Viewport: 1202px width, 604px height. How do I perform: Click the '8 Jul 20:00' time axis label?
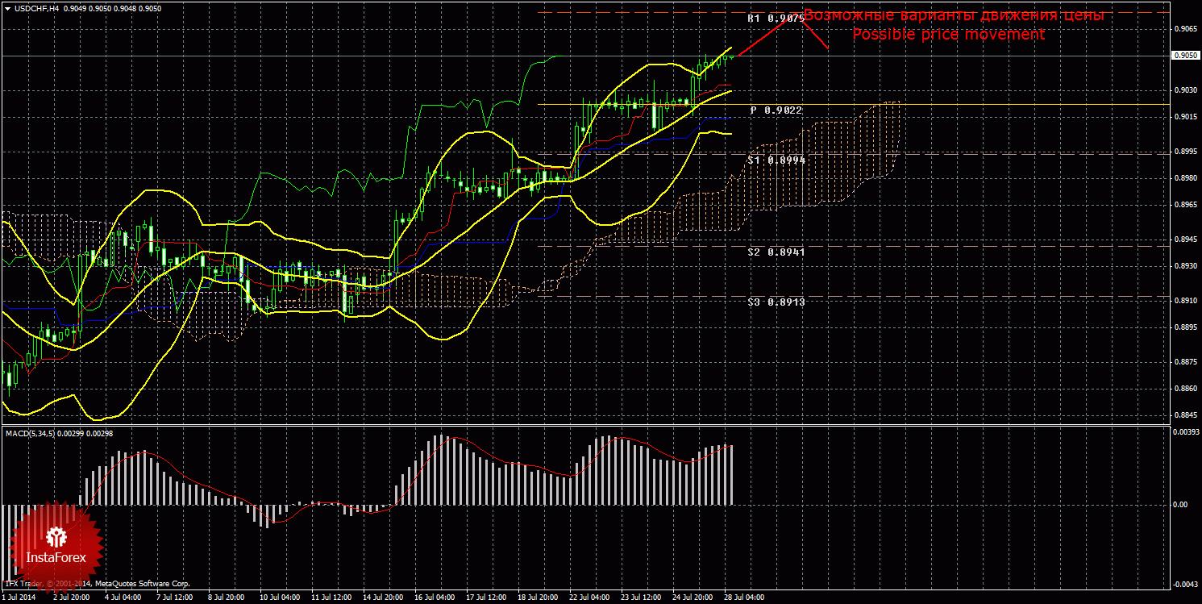[227, 598]
